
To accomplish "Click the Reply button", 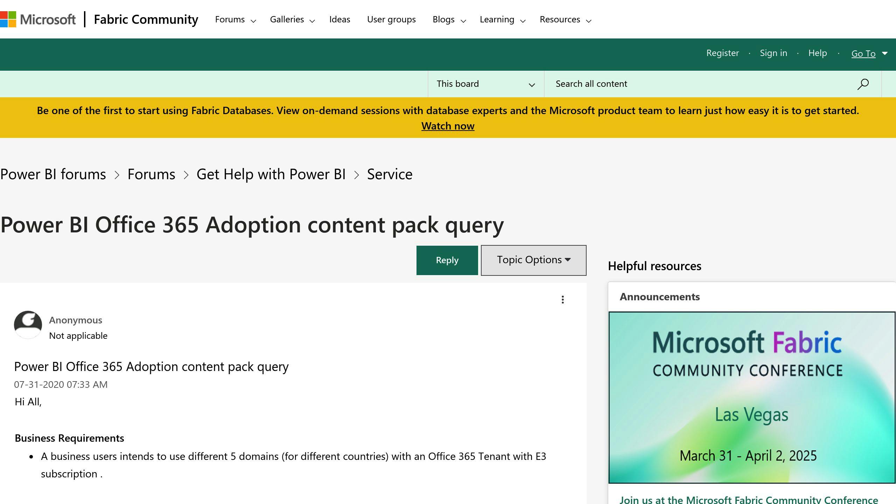I will (x=447, y=260).
